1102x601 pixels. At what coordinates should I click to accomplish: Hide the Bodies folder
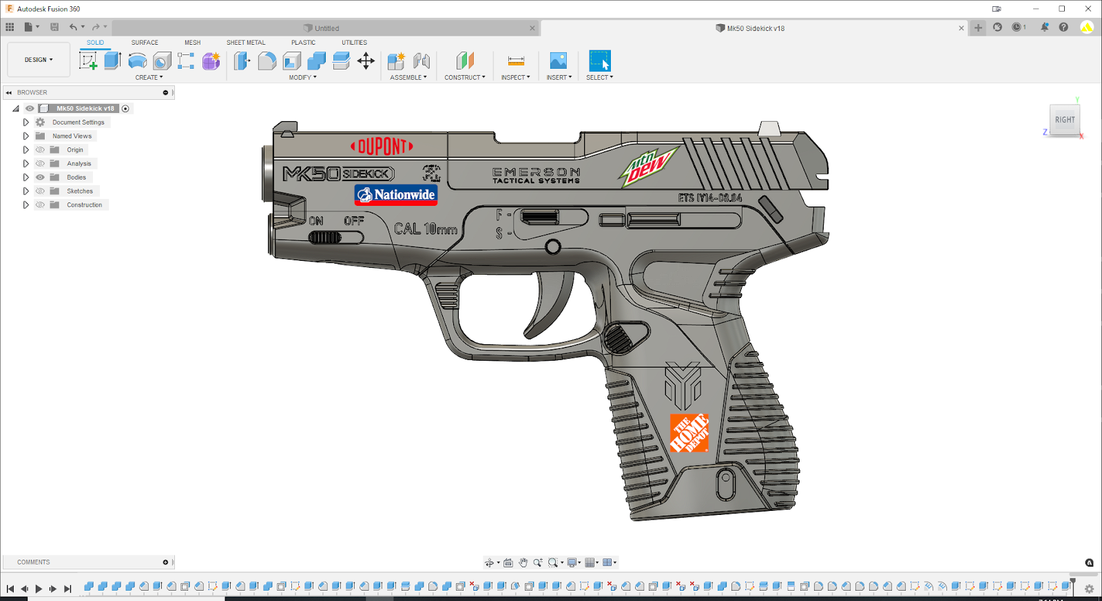click(40, 177)
